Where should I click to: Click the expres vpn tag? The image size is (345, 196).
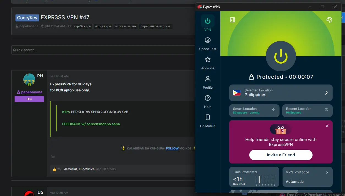(103, 26)
